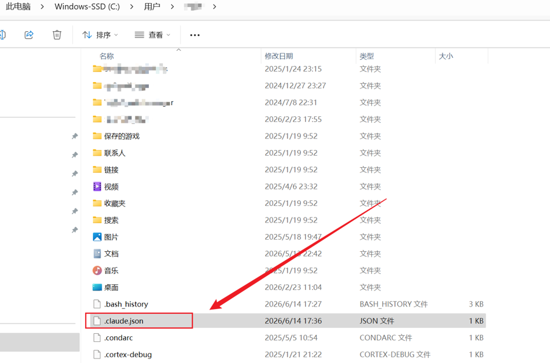The height and width of the screenshot is (363, 550).
Task: Expand chevron after 此电脑 breadcrumb
Action: tap(42, 6)
